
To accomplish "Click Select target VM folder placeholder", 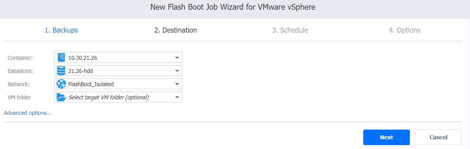I will coord(109,97).
